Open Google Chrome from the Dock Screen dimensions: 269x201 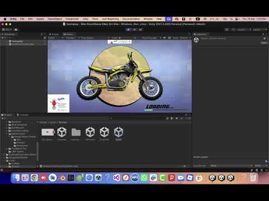pos(34,178)
